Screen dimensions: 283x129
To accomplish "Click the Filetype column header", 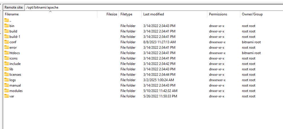I will [127, 14].
